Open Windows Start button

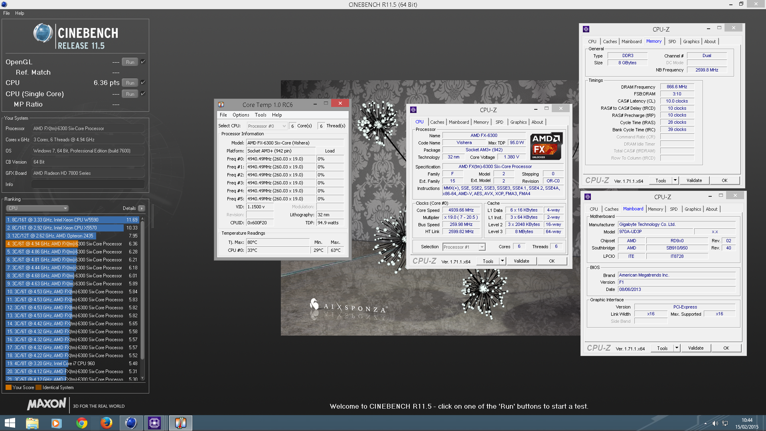click(x=10, y=423)
